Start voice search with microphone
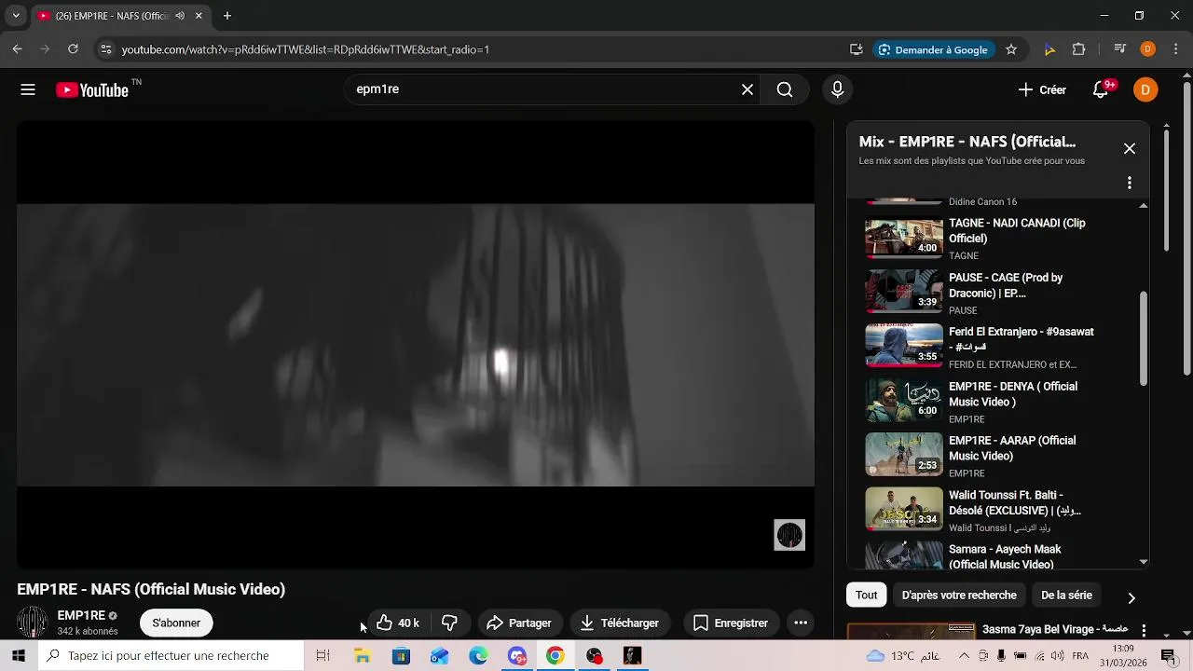1193x671 pixels. click(x=837, y=89)
